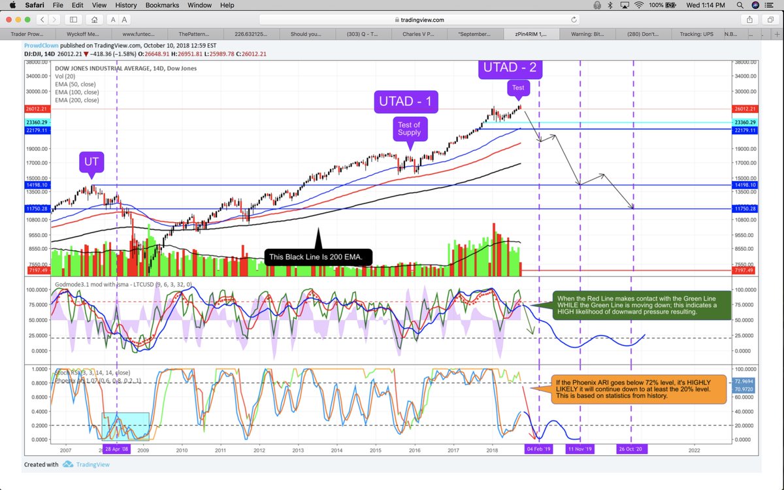This screenshot has height=490, width=784.
Task: Switch to the Tracking: UPS tab
Action: (697, 33)
